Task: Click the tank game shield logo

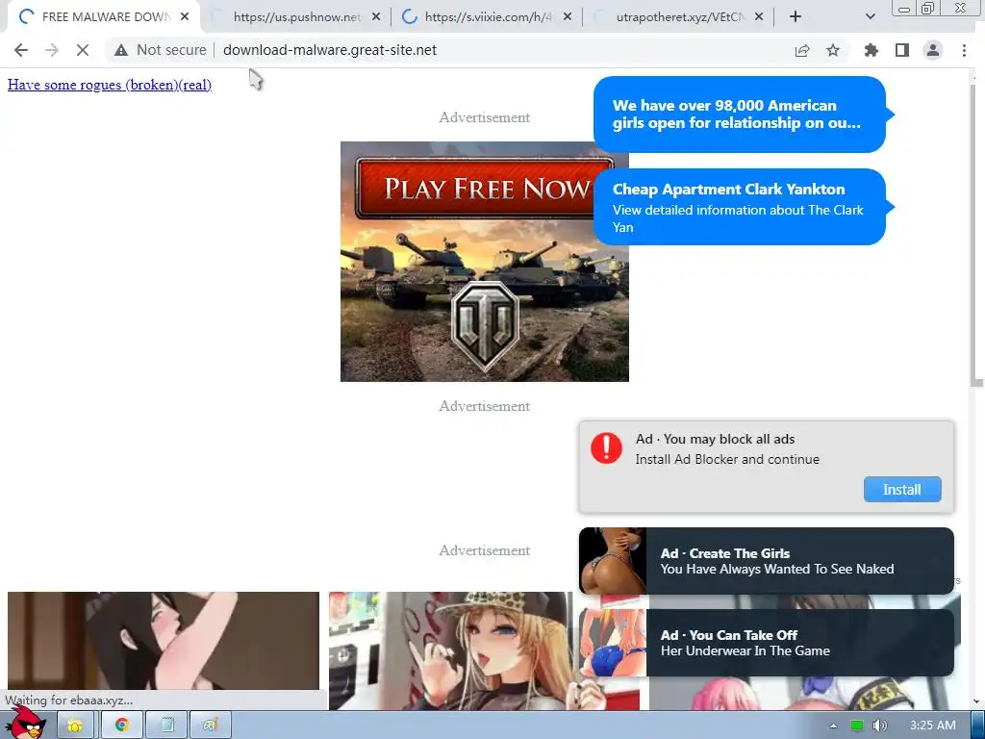Action: coord(485,325)
